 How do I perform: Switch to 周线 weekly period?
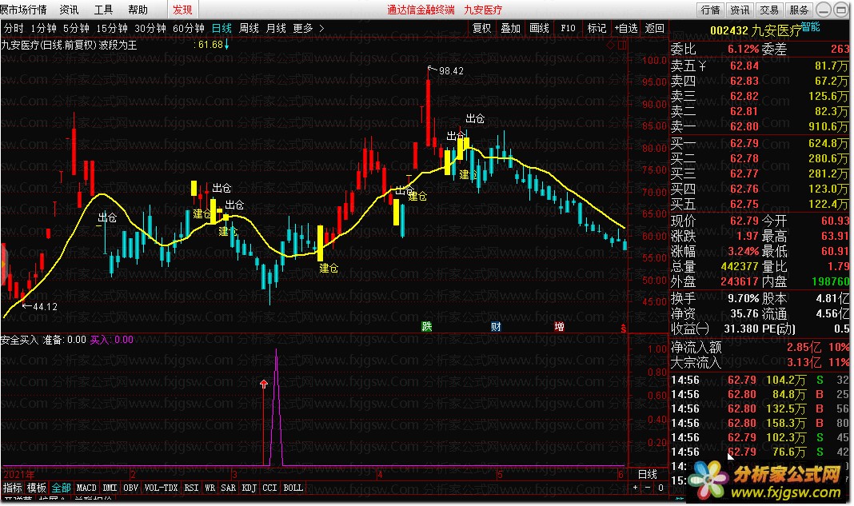(249, 28)
